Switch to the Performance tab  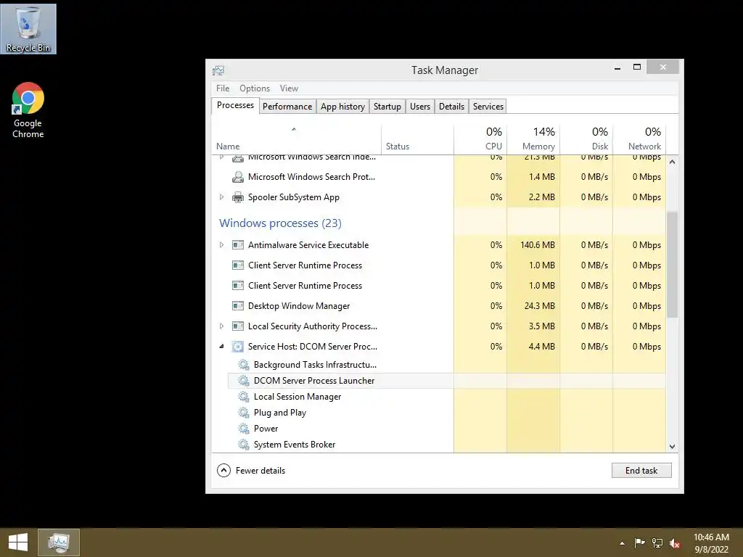click(x=287, y=107)
